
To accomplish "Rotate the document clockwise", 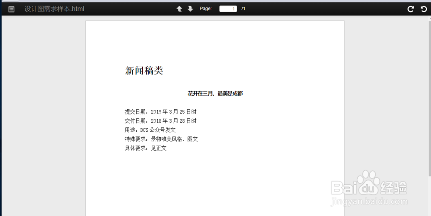I will (x=411, y=9).
